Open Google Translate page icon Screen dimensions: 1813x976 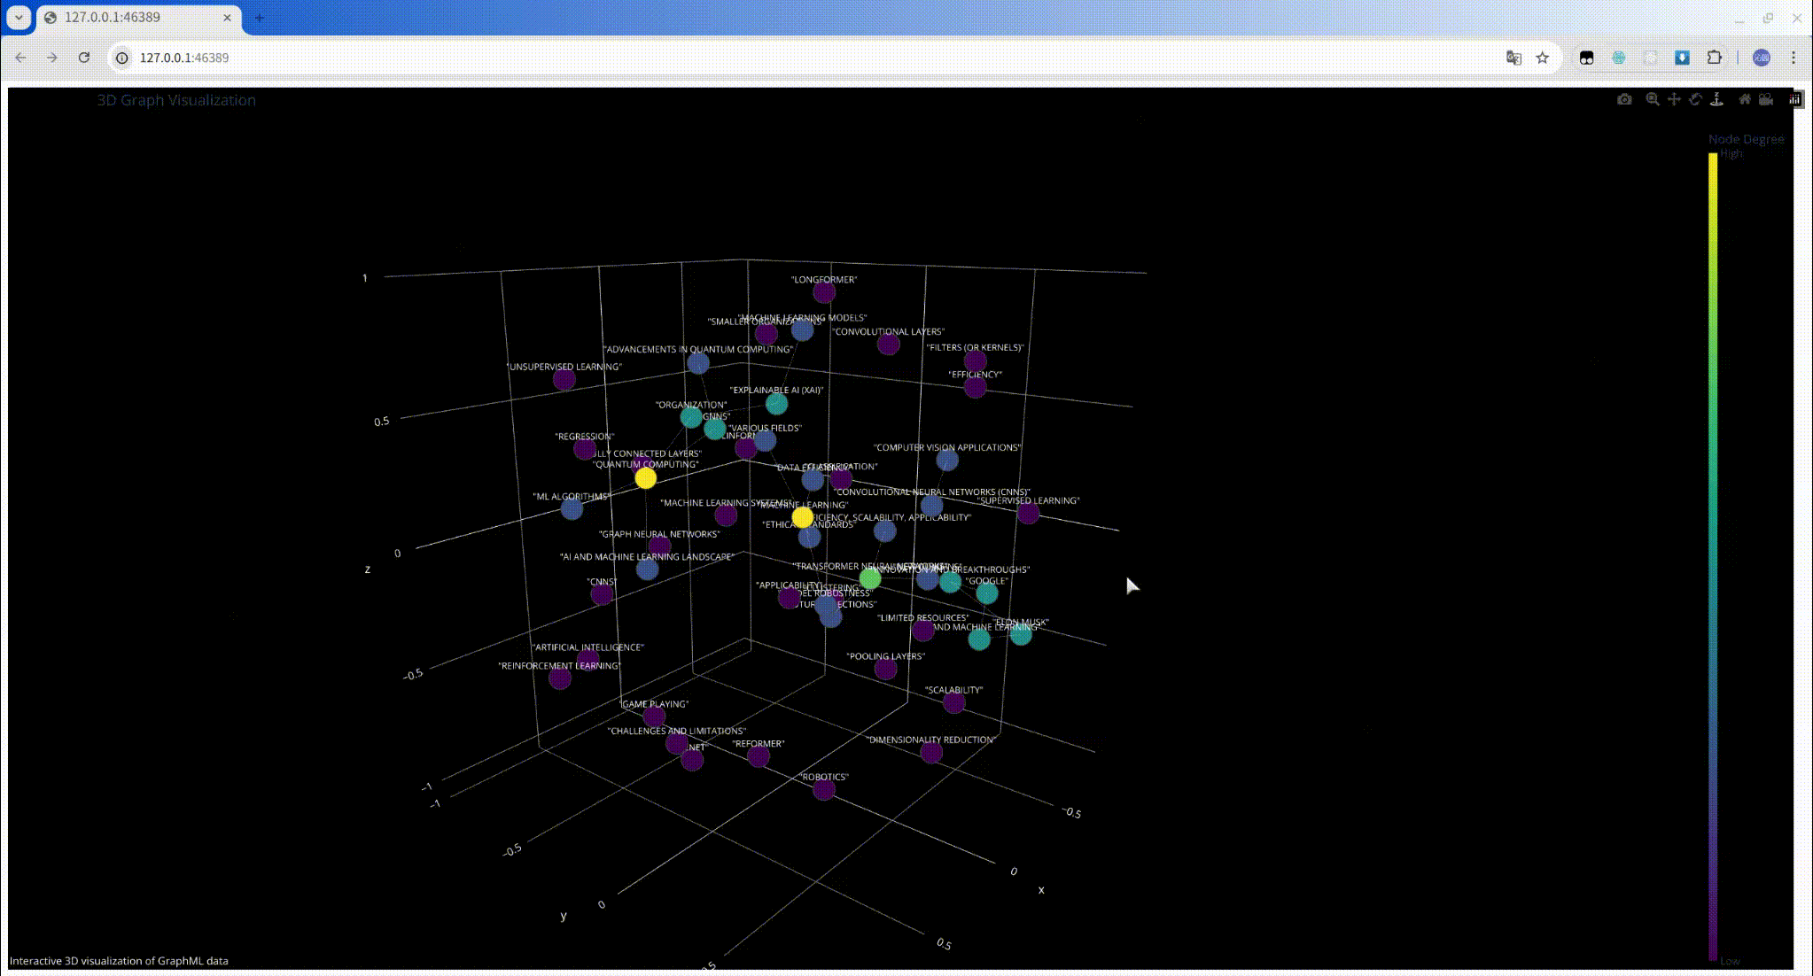(x=1513, y=58)
